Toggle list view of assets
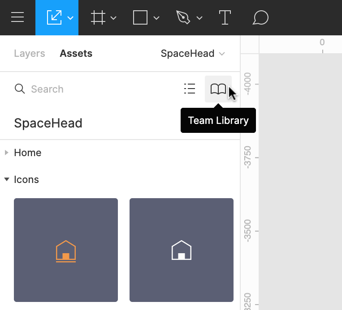 190,89
